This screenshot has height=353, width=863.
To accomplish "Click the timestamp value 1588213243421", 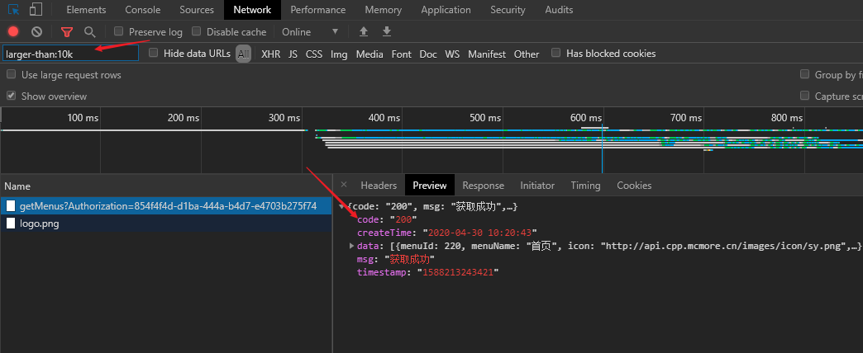I will (x=457, y=271).
